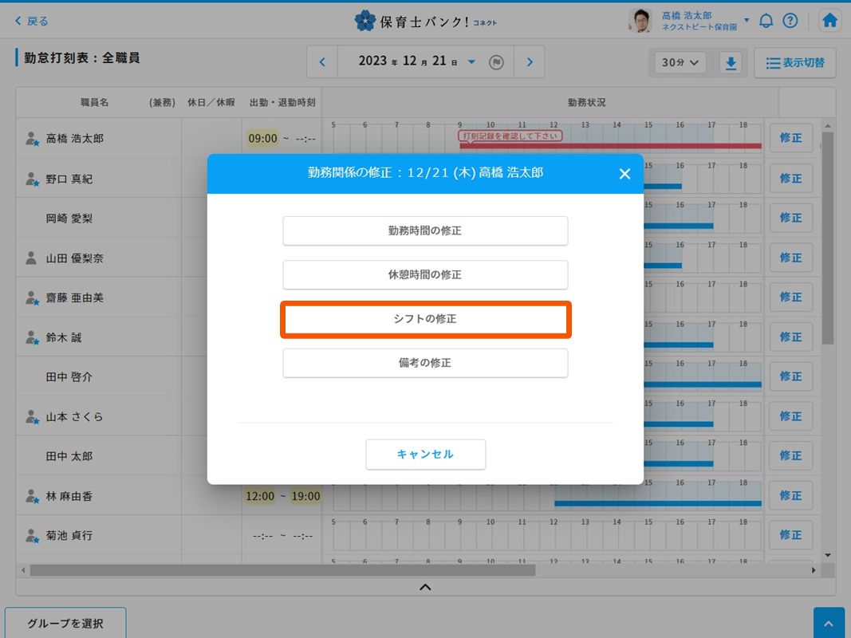
Task: Click the download icon button
Action: pyautogui.click(x=731, y=63)
